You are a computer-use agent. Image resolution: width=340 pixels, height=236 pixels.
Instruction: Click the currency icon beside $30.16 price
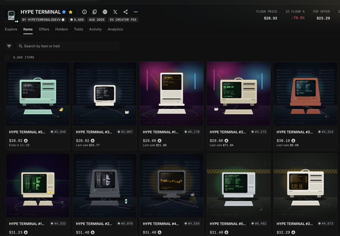293,141
